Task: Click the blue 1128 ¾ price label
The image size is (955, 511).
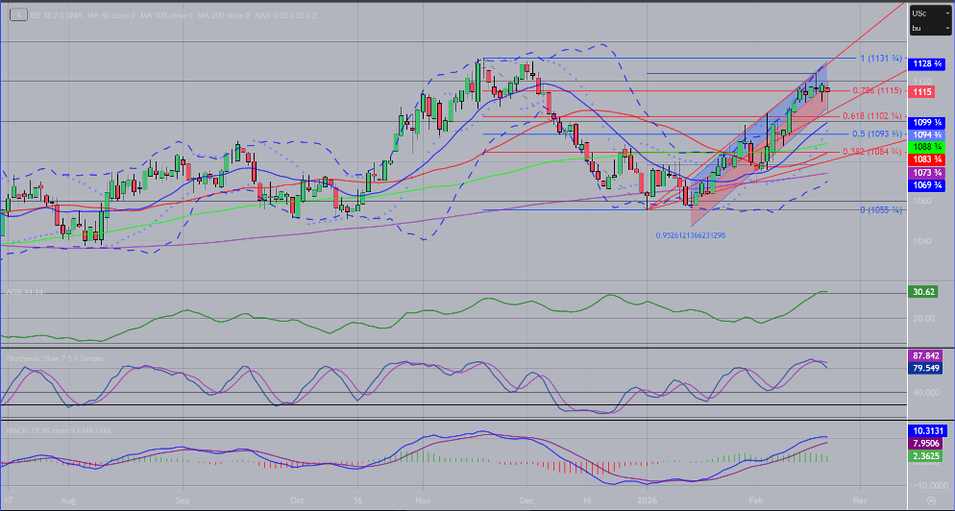Action: click(x=924, y=62)
